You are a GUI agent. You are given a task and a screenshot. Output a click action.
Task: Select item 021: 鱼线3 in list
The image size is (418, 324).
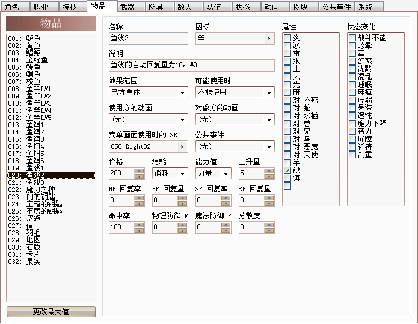51,182
